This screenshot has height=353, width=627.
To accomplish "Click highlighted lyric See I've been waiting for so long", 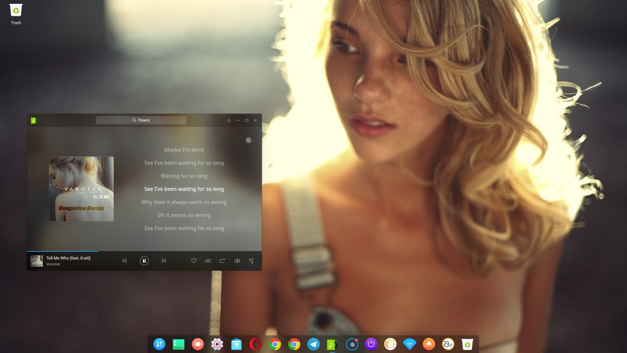I will tap(184, 189).
